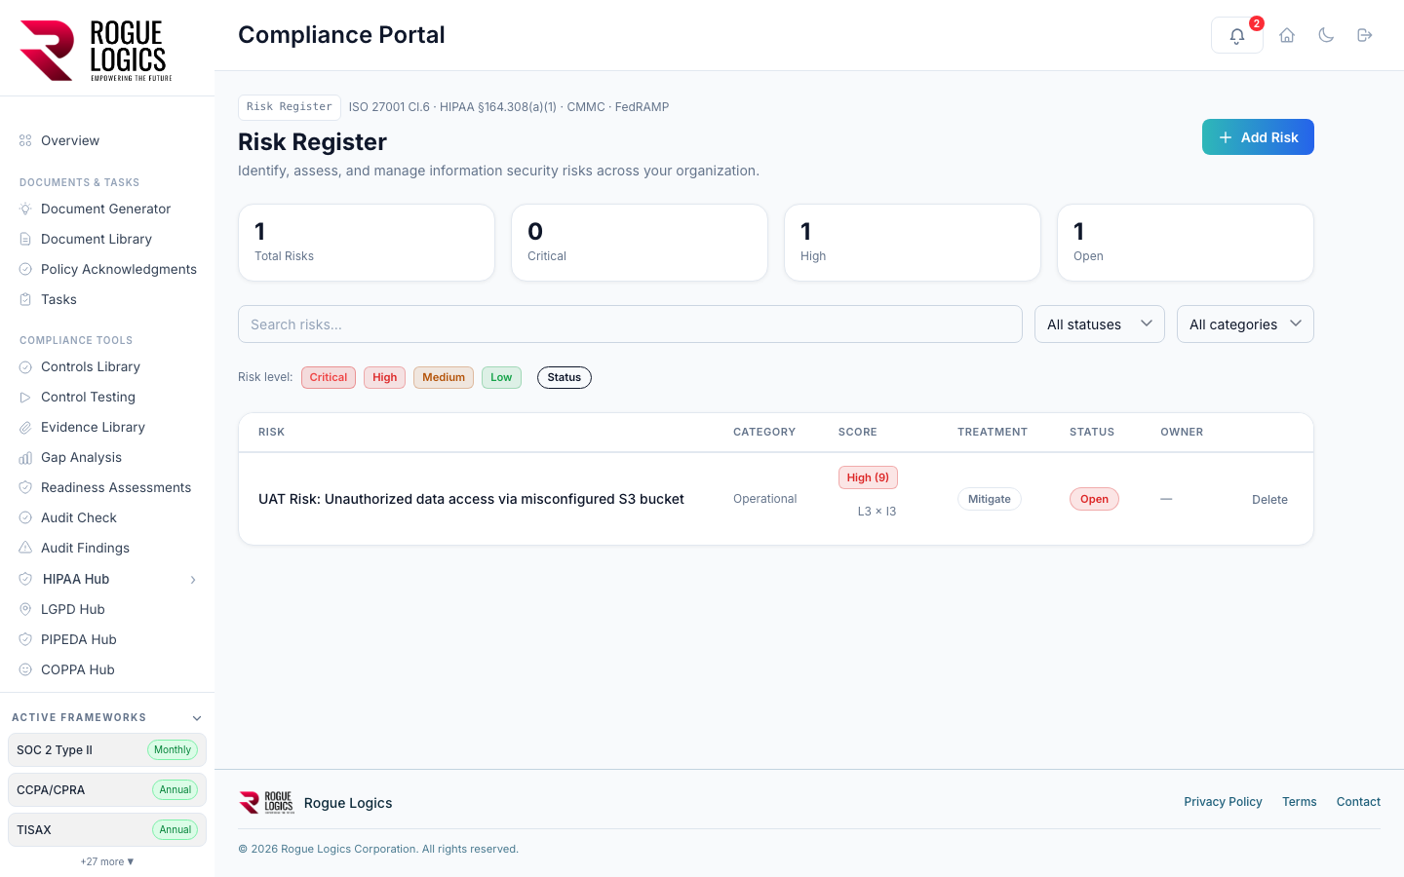
Task: Open the All statuses dropdown
Action: pyautogui.click(x=1100, y=324)
